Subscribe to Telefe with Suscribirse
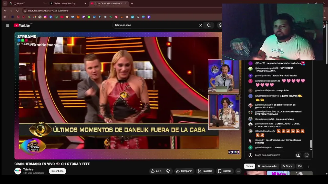This screenshot has height=184, width=328. click(57, 171)
